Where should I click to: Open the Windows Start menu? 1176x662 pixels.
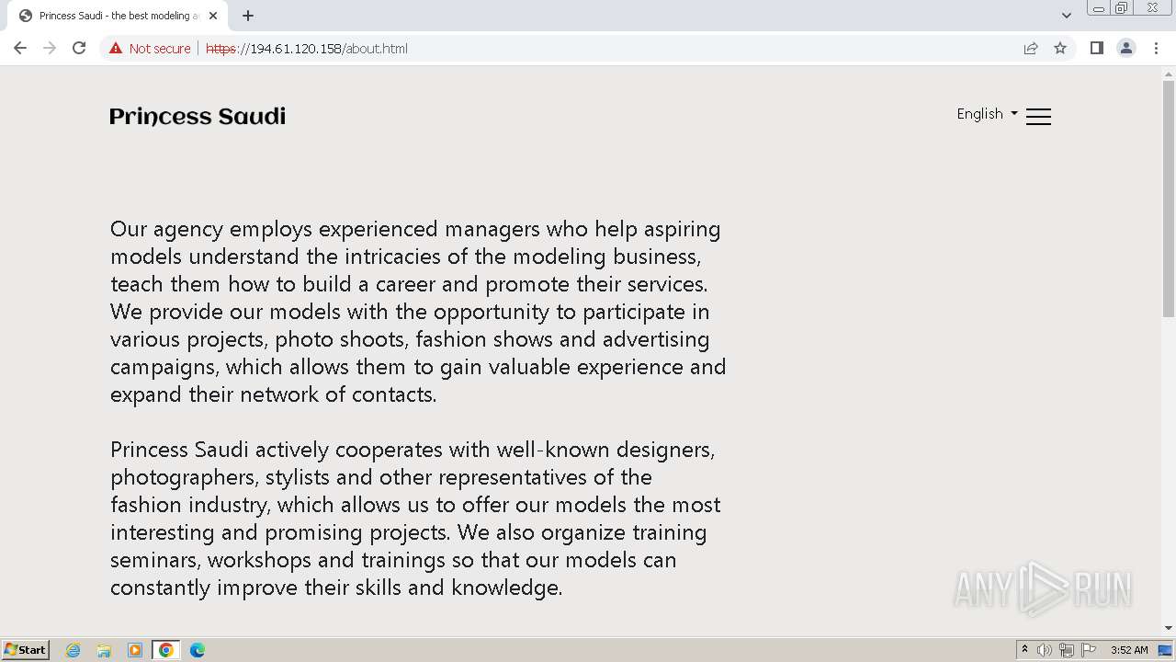[26, 649]
